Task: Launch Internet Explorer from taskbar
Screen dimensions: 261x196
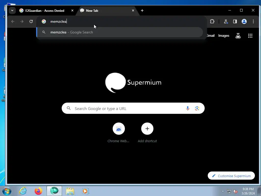Action: 23,191
